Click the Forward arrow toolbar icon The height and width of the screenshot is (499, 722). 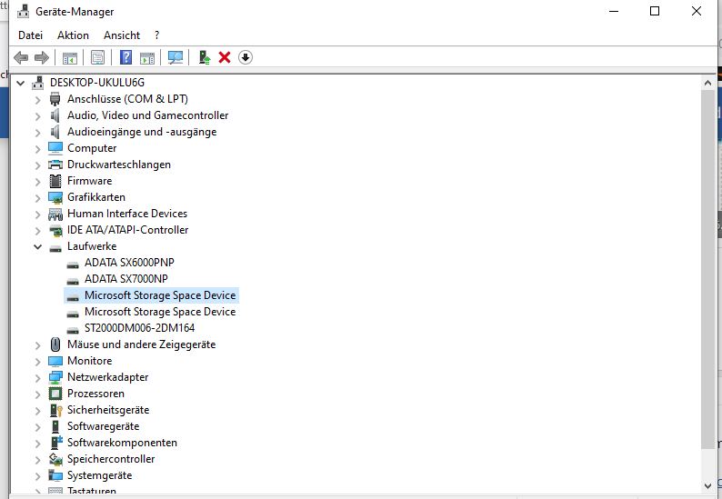point(42,57)
